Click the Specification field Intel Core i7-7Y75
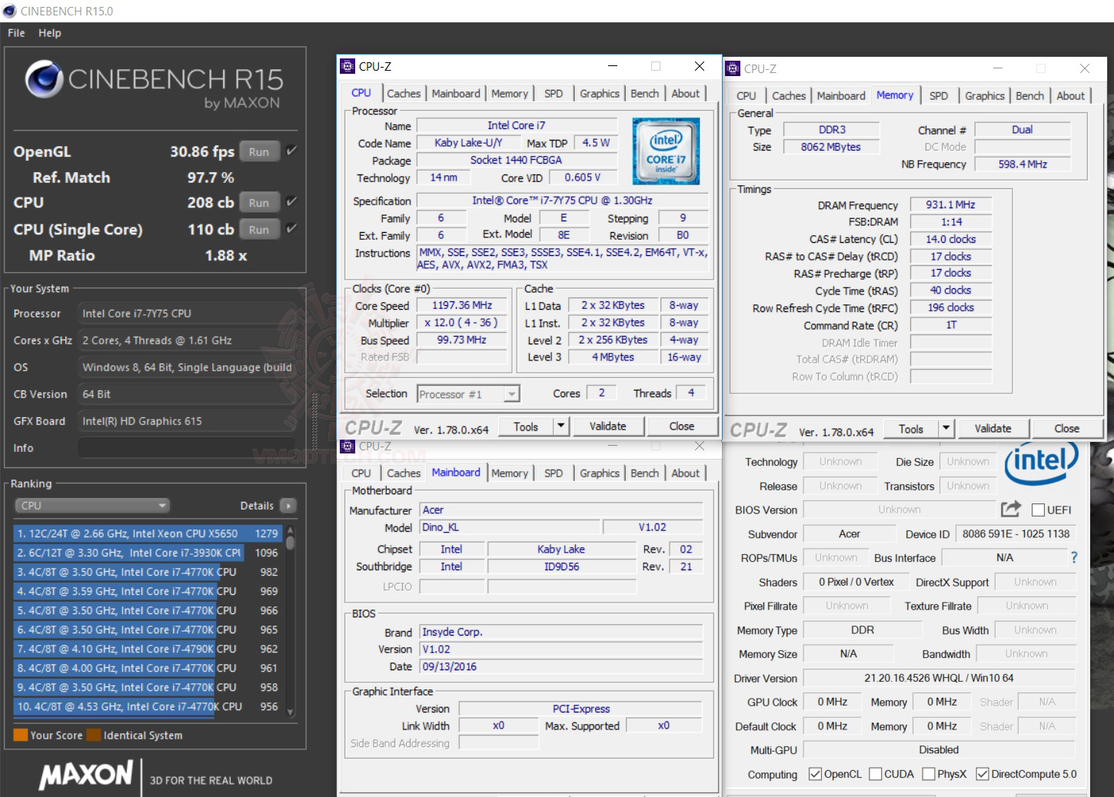This screenshot has width=1114, height=797. [562, 201]
